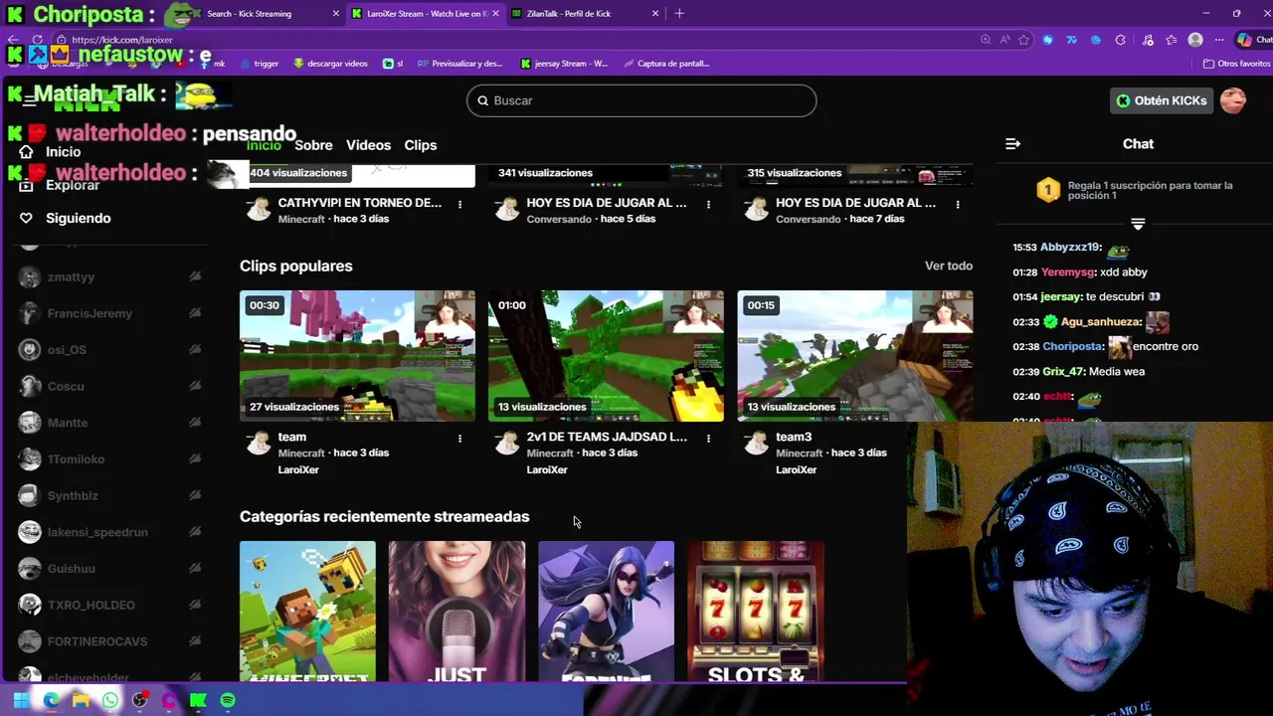This screenshot has height=716, width=1273.
Task: Click LaroiXer avatar under the 'team' clip
Action: tap(259, 444)
